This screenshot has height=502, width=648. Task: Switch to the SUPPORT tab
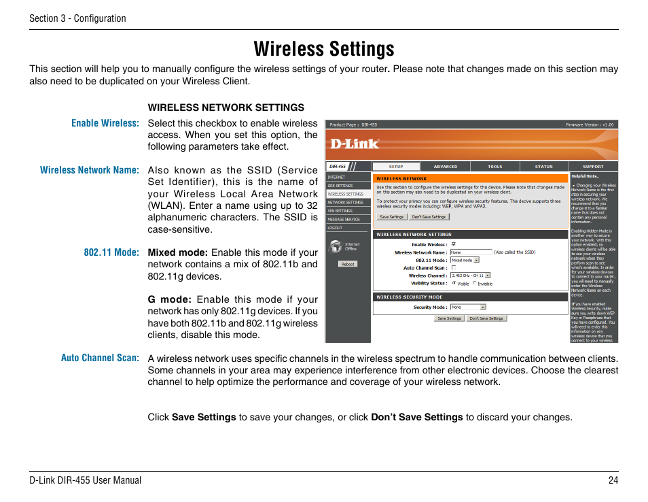[x=594, y=167]
